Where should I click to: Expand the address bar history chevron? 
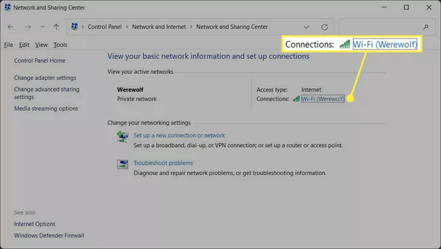coord(306,27)
